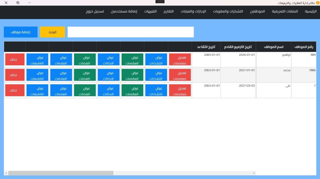Click عرض العقوبات for employee علي
Screen dimensions: 320x179
[132, 90]
